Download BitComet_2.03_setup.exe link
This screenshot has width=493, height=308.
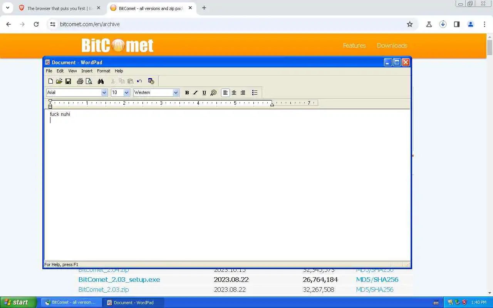[119, 280]
